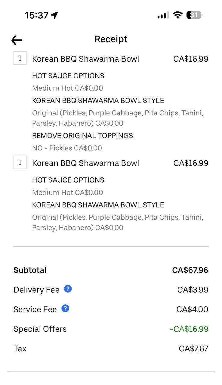Tap the status bar clock
This screenshot has width=222, height=385.
(36, 15)
